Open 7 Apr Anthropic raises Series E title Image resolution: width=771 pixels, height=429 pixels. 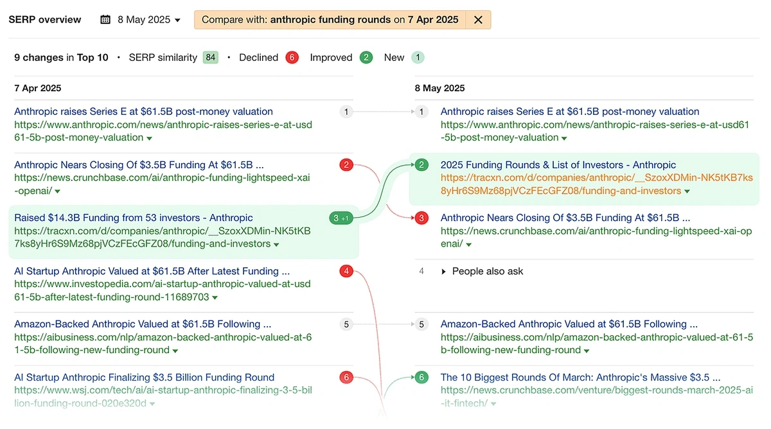tap(143, 111)
